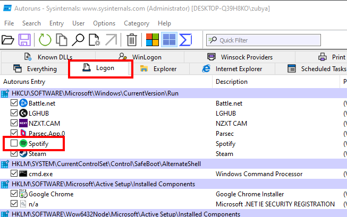This screenshot has height=217, width=347.
Task: Switch to the Everything tab
Action: click(x=36, y=69)
